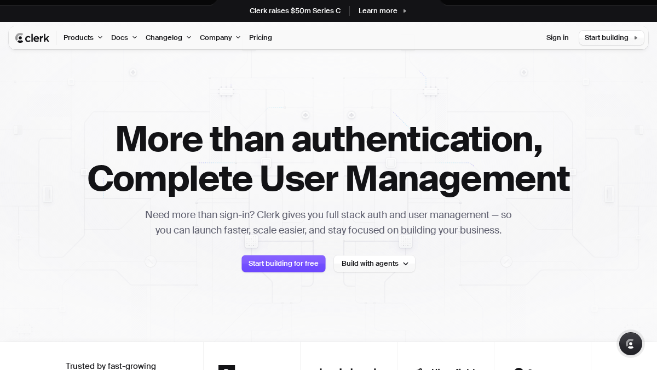657x370 pixels.
Task: Expand the Docs menu
Action: coord(124,38)
